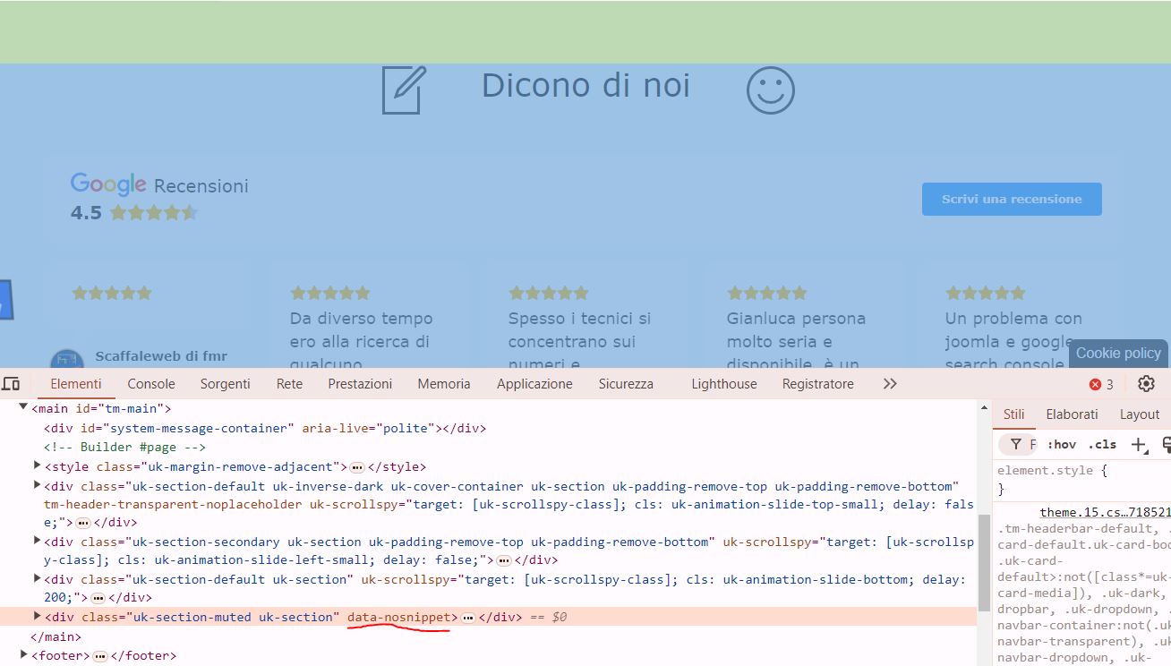Viewport: 1171px width, 666px height.
Task: Open DevTools settings via the gear icon
Action: pos(1146,383)
